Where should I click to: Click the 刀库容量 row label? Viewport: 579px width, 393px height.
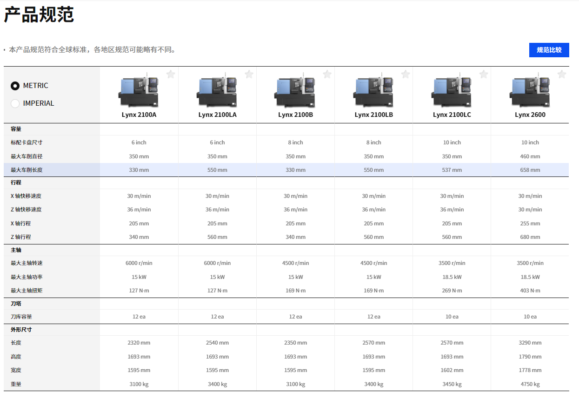(21, 317)
